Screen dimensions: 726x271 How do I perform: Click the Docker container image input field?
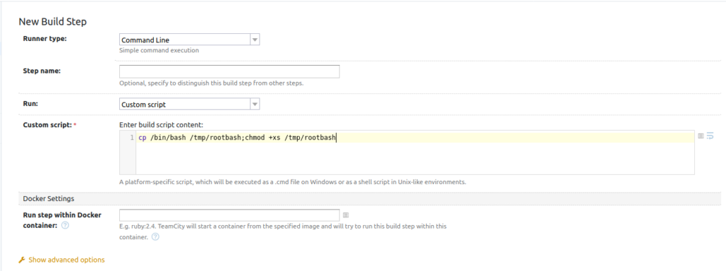(x=229, y=215)
